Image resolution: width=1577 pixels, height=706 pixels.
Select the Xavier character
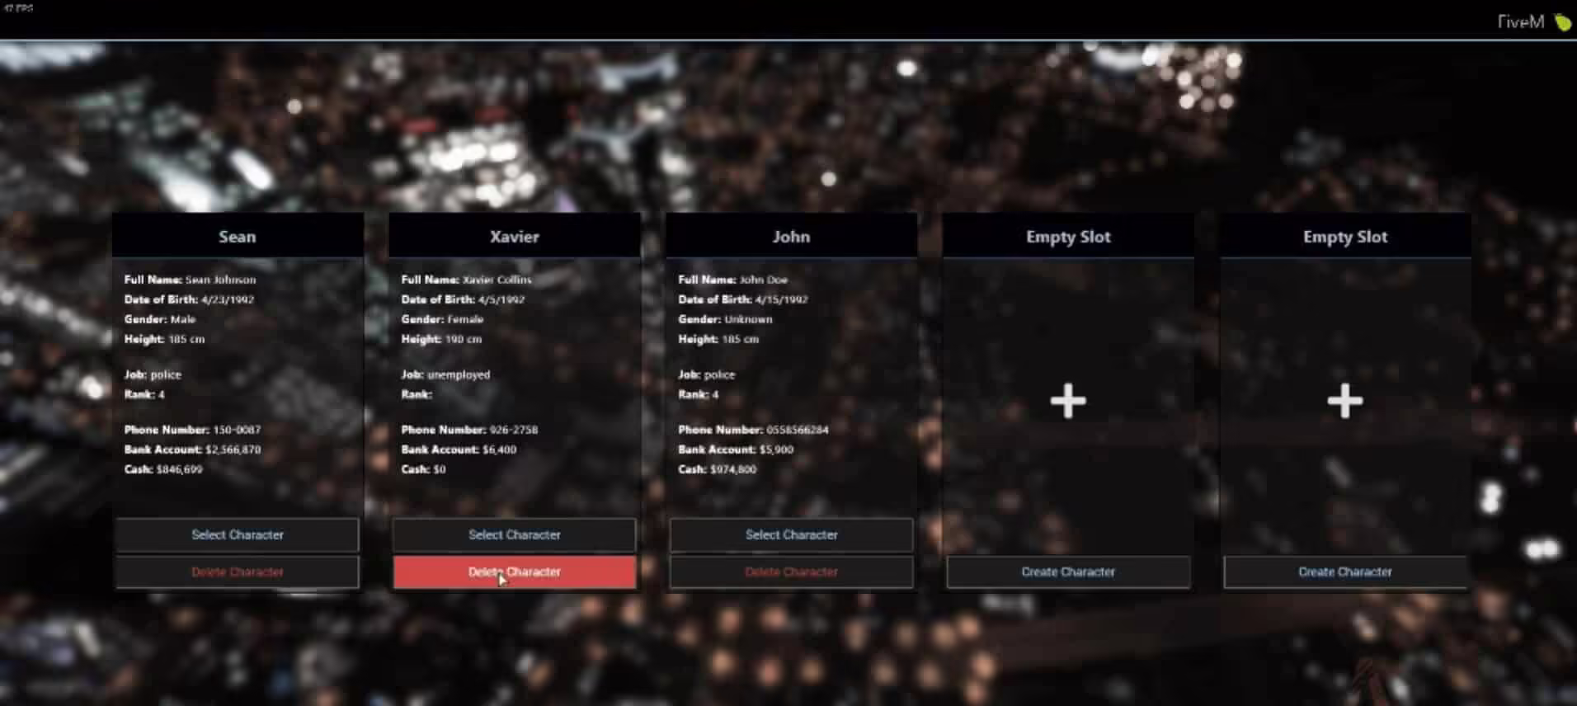[x=515, y=534]
